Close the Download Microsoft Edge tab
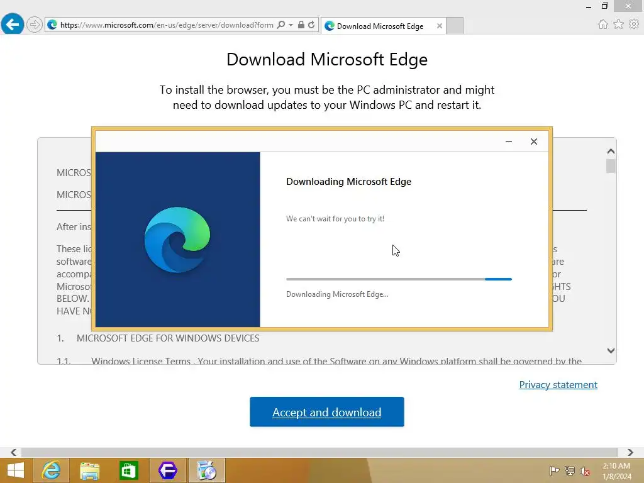Viewport: 644px width, 483px height. [x=440, y=26]
